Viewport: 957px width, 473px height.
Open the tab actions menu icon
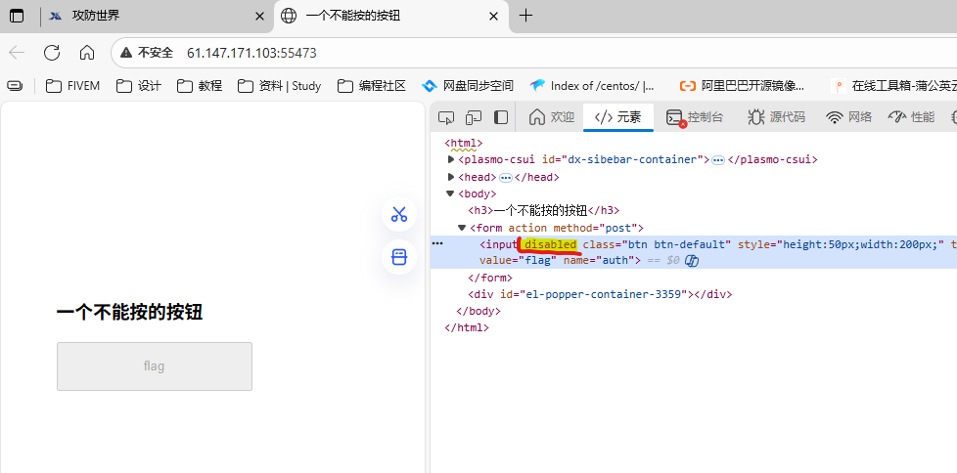pyautogui.click(x=17, y=16)
